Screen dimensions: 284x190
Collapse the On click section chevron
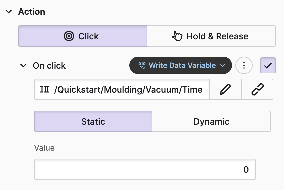(x=23, y=66)
